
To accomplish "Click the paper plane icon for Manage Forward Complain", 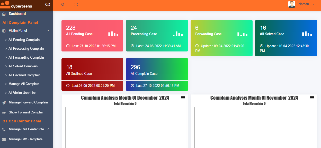I will tap(4, 103).
